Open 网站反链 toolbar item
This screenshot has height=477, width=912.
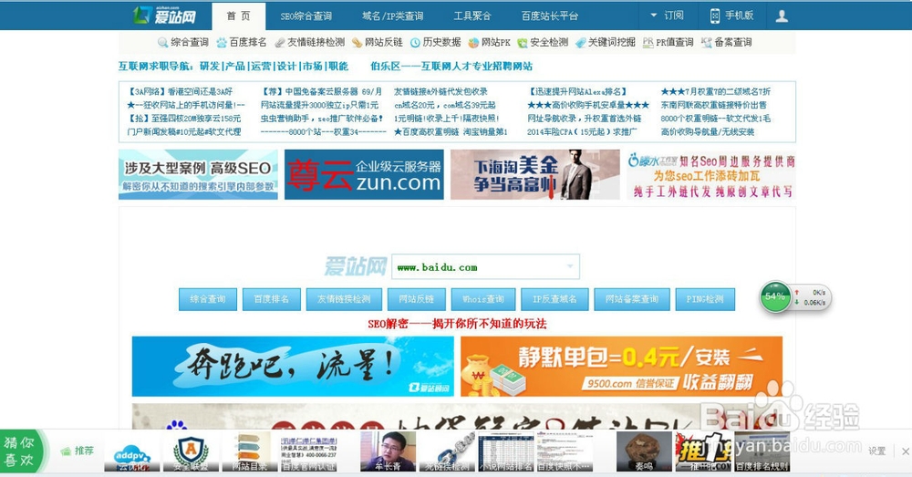tap(377, 43)
